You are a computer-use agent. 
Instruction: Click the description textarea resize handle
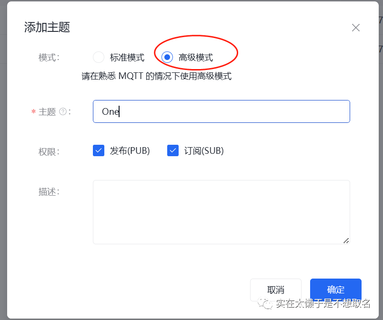point(346,240)
